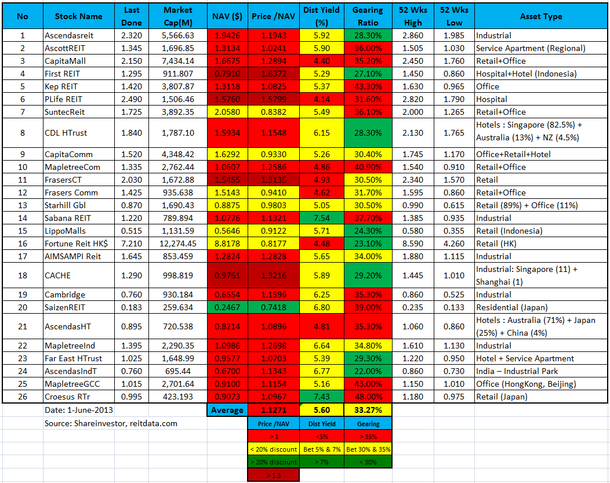This screenshot has height=483, width=610.
Task: Click PLife REIT NAV value 1.5760
Action: [227, 99]
